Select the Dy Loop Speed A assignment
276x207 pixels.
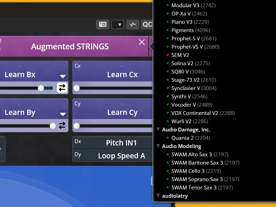[113, 156]
